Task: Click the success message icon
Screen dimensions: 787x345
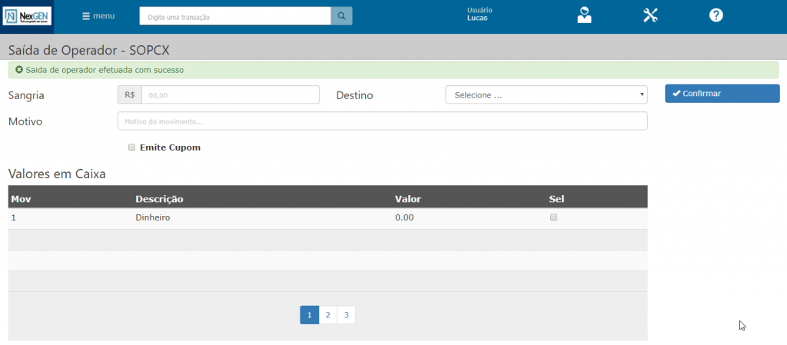Action: [19, 70]
